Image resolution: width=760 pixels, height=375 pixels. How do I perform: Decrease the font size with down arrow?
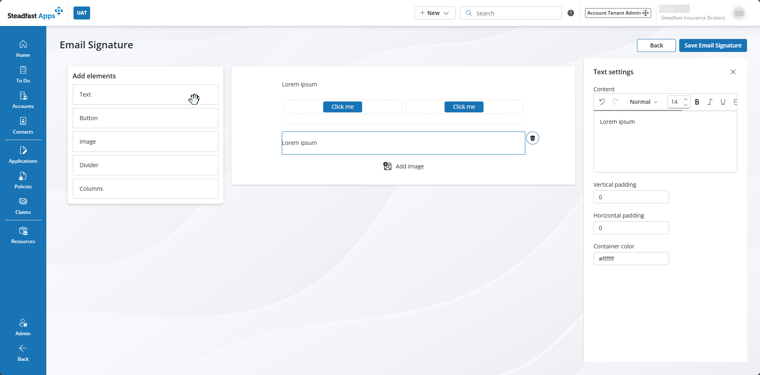(686, 105)
